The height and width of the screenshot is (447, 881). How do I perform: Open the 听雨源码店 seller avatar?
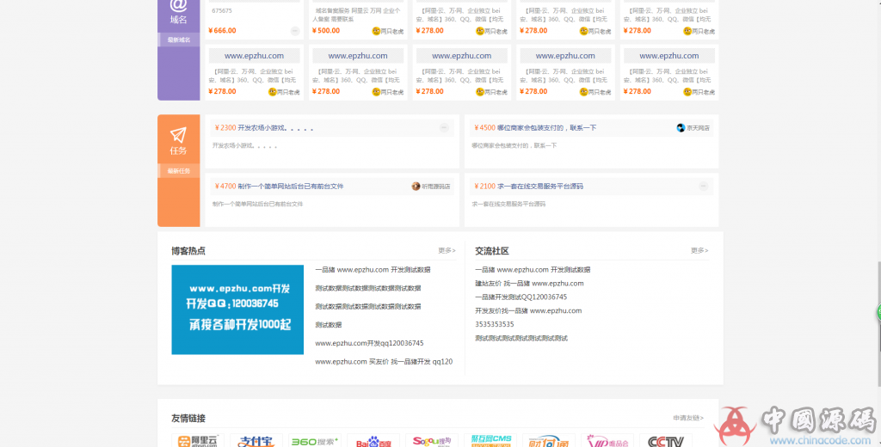click(x=416, y=187)
